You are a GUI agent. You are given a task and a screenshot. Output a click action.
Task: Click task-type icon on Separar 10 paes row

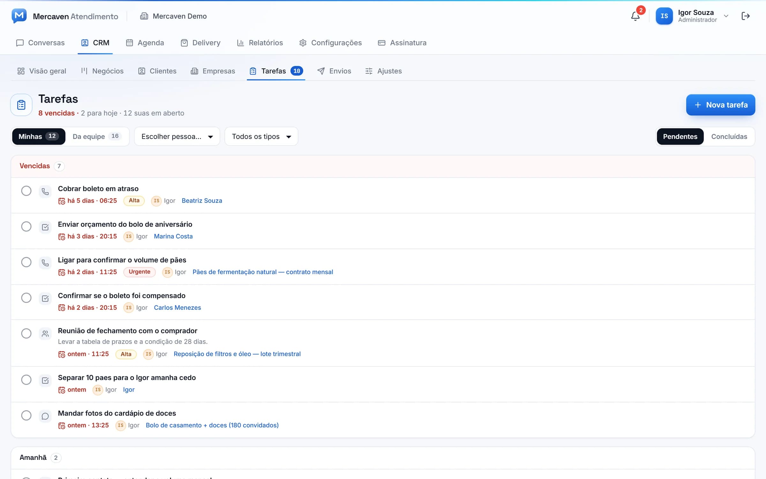pyautogui.click(x=45, y=380)
